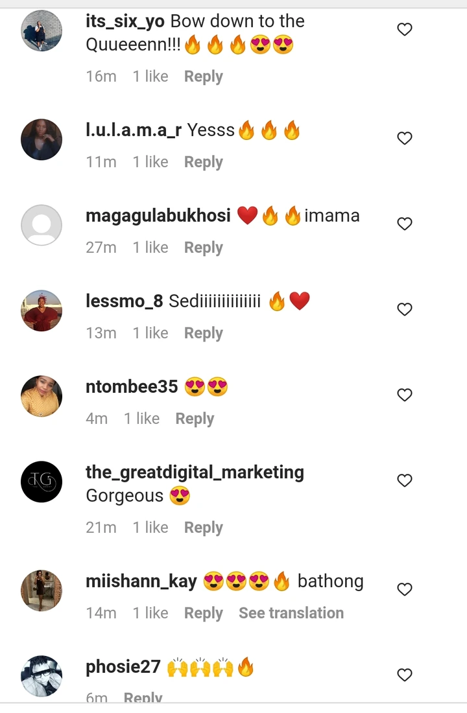
Task: Reply to lessmo_8's comment
Action: [203, 333]
